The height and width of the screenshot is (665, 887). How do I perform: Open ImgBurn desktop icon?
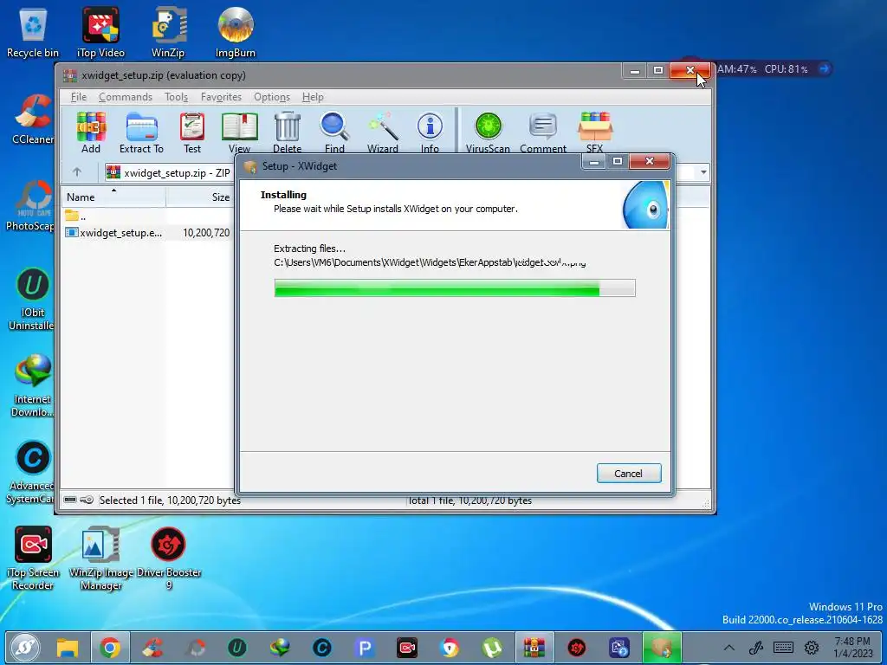(236, 34)
